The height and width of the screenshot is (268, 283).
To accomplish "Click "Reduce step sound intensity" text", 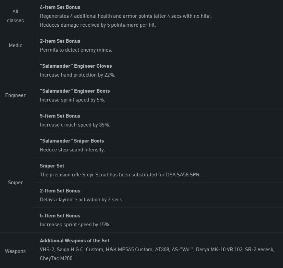I will [x=72, y=150].
